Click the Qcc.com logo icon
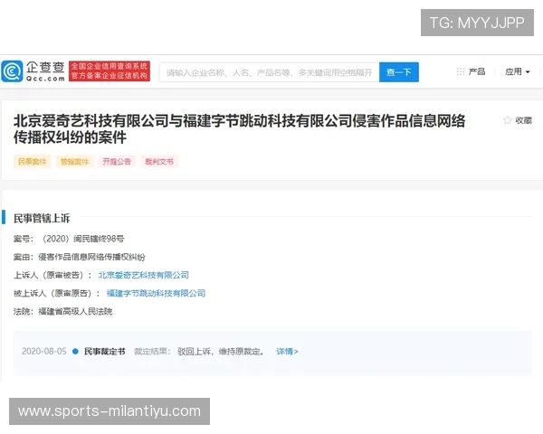543x434 pixels. click(12, 71)
